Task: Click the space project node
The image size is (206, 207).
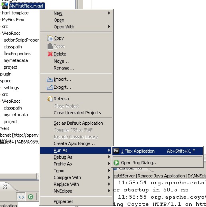Action: click(6, 81)
